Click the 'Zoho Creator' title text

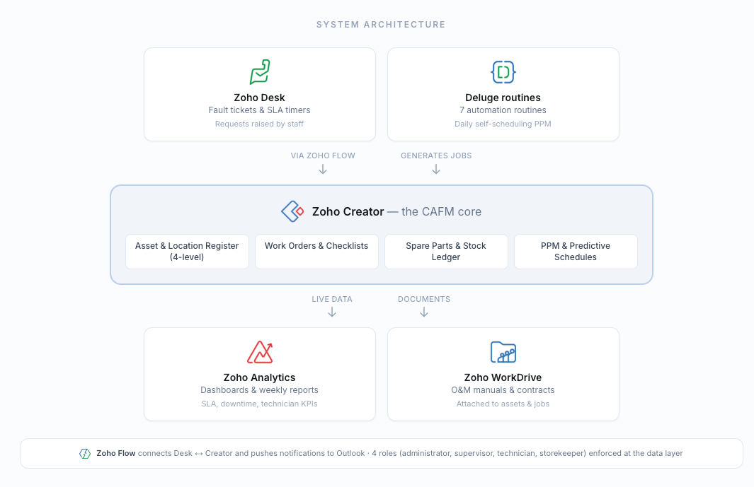tap(348, 212)
